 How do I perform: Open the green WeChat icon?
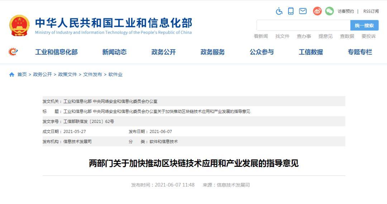click(x=329, y=11)
